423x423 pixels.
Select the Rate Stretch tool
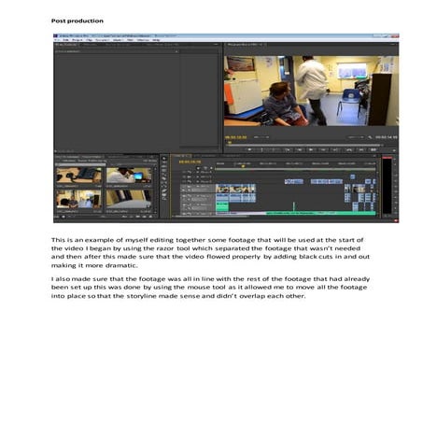coord(164,175)
